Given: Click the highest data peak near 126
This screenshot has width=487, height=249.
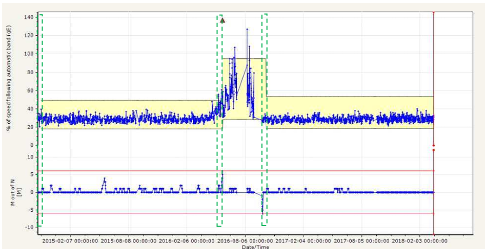Looking at the screenshot, I should point(247,30).
